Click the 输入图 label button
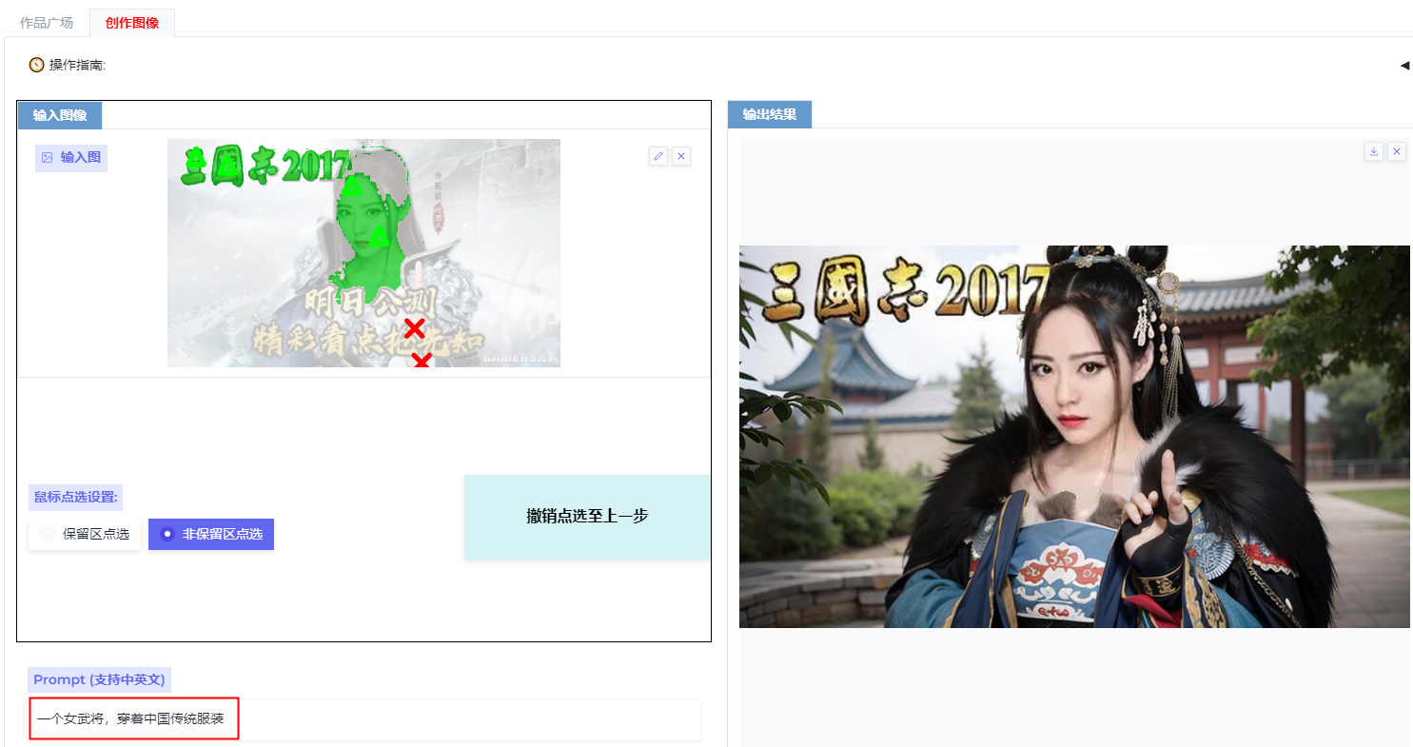Image resolution: width=1413 pixels, height=747 pixels. [x=71, y=158]
